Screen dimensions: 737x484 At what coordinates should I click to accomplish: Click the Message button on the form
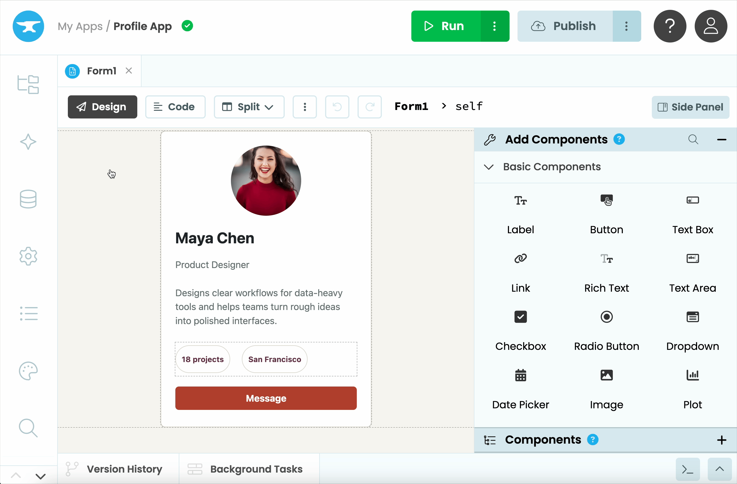coord(266,398)
